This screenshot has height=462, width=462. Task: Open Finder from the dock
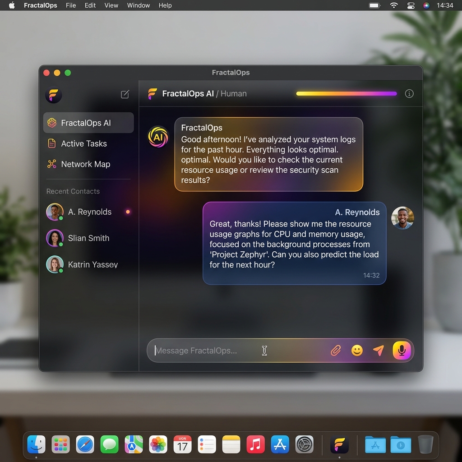point(36,444)
